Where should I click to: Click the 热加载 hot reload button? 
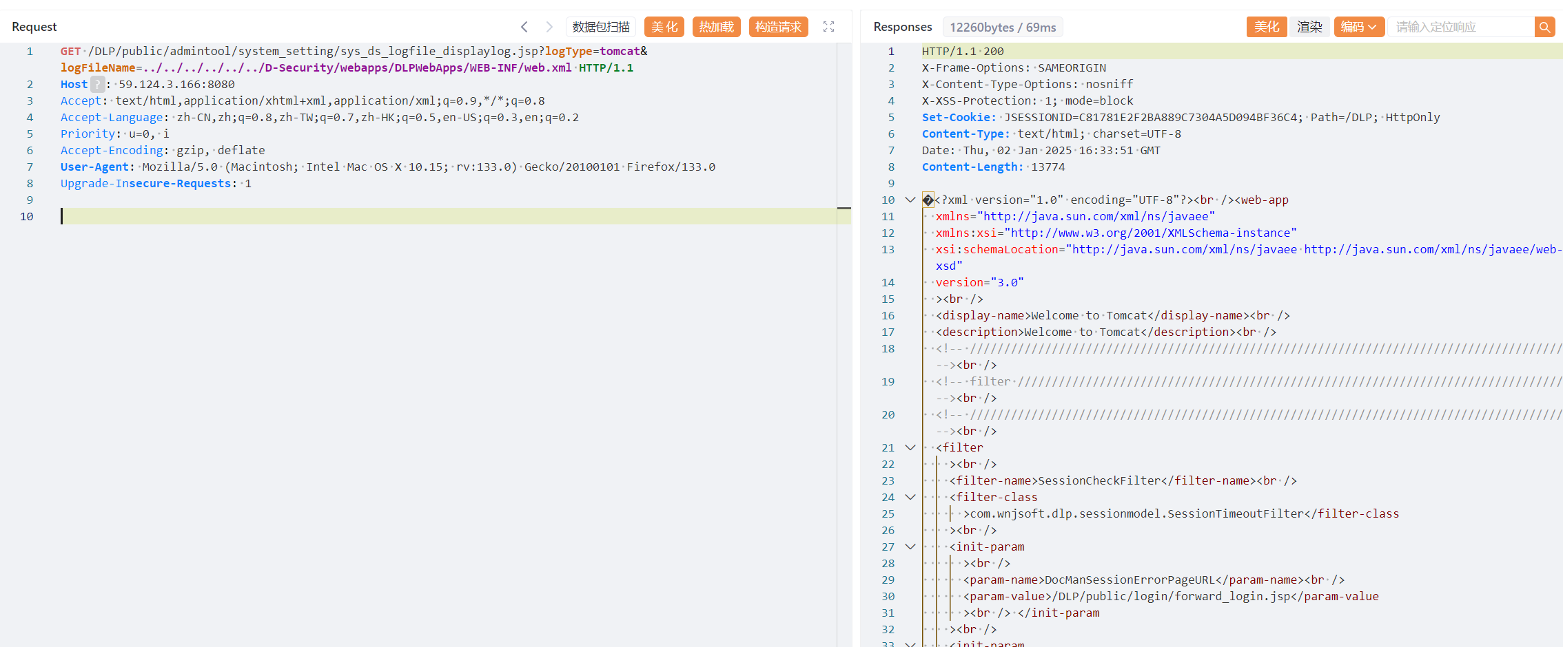tap(717, 27)
